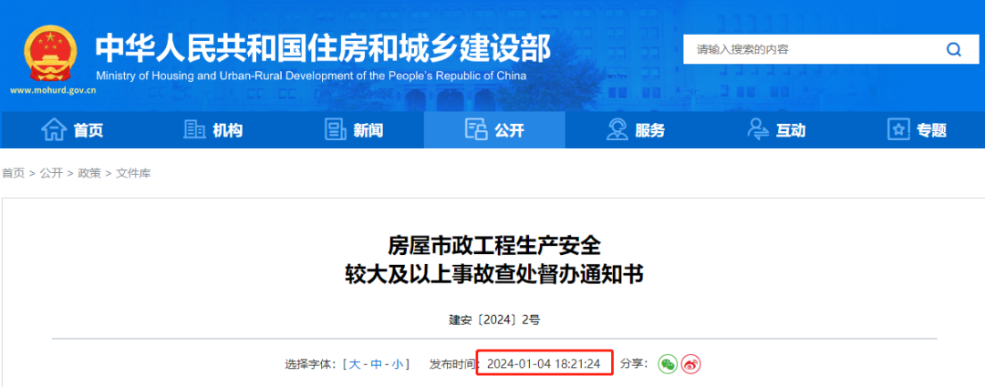Set font size to 中
Image resolution: width=985 pixels, height=387 pixels.
[x=376, y=364]
